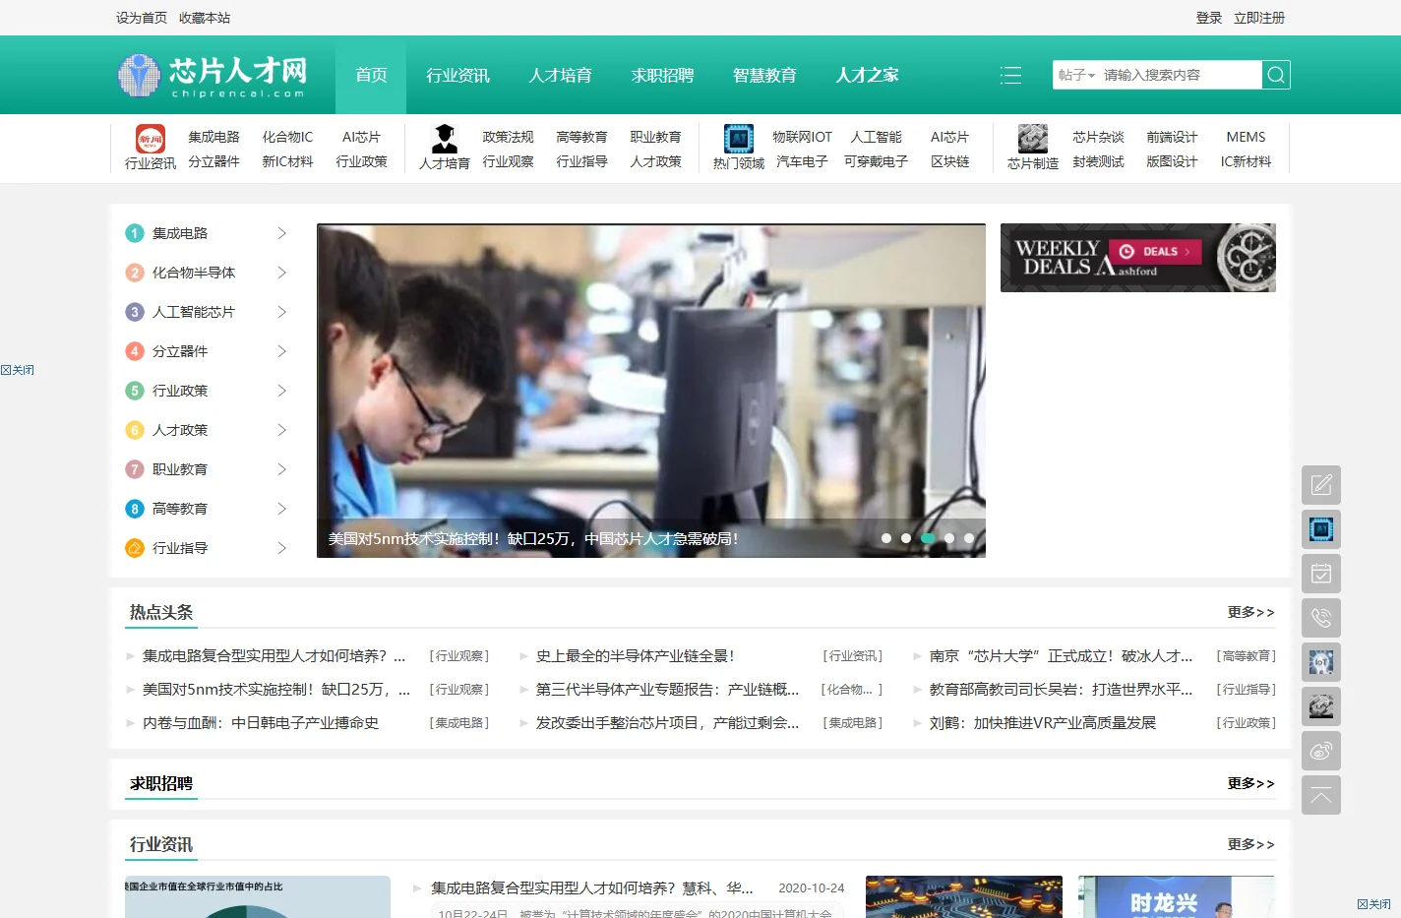Open carousel caption 美国对5nm技术实施控制
The image size is (1401, 918).
[x=533, y=538]
